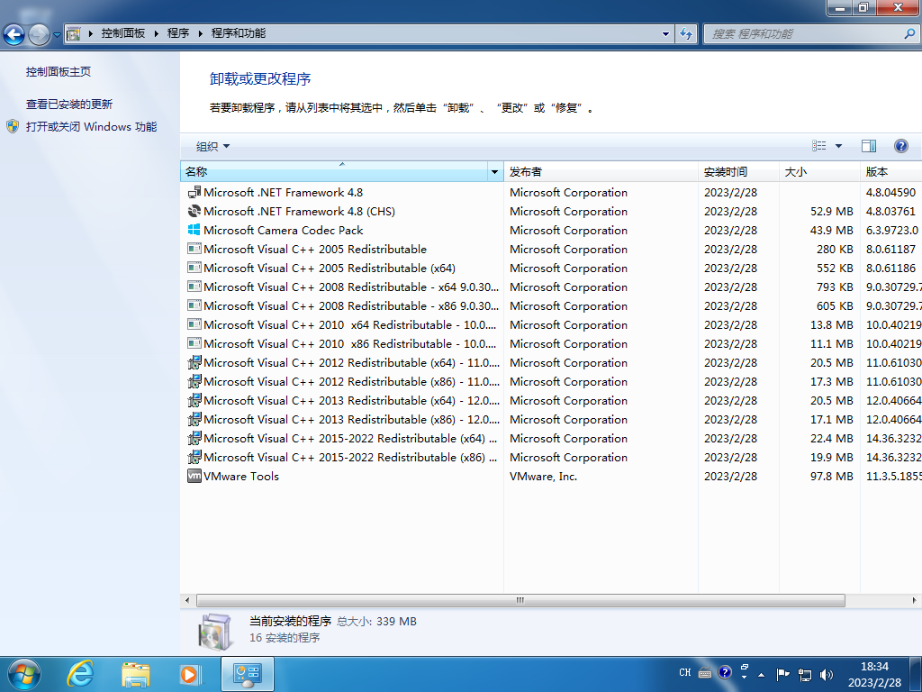Click the shield icon beside Windows 功能
This screenshot has width=922, height=692.
click(13, 126)
